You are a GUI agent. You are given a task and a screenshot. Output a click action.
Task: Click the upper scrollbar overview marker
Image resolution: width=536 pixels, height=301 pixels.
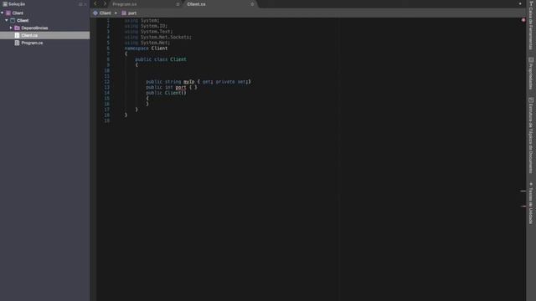coord(523,191)
